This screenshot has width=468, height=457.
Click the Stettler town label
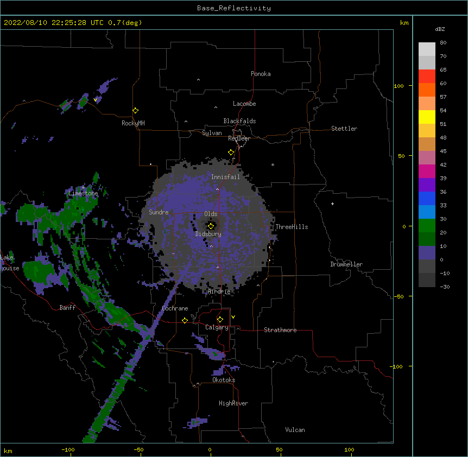click(344, 129)
